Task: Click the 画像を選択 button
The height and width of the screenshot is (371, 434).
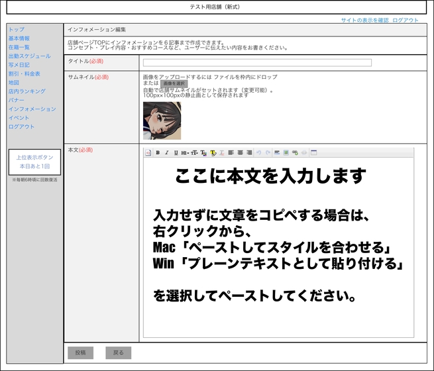Action: (174, 83)
